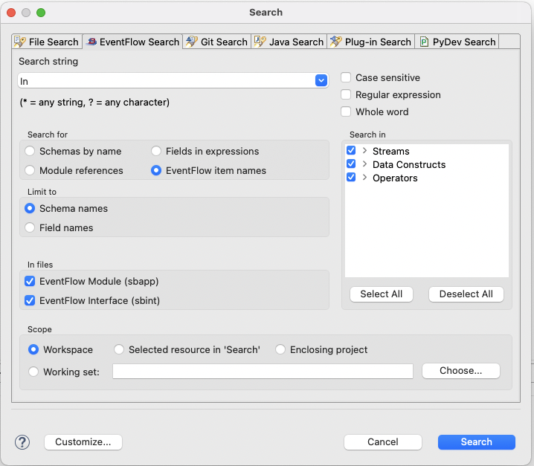Image resolution: width=534 pixels, height=466 pixels.
Task: Click the Customize... button
Action: tap(83, 442)
